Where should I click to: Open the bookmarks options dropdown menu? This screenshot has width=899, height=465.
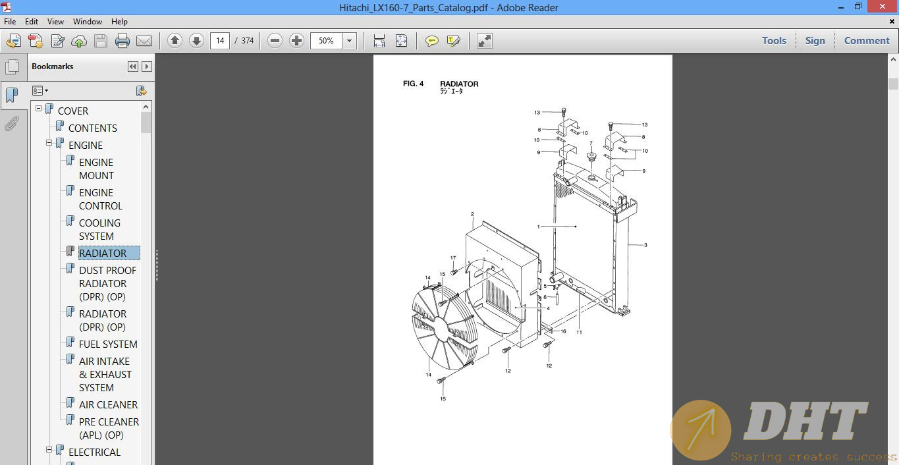pyautogui.click(x=40, y=91)
